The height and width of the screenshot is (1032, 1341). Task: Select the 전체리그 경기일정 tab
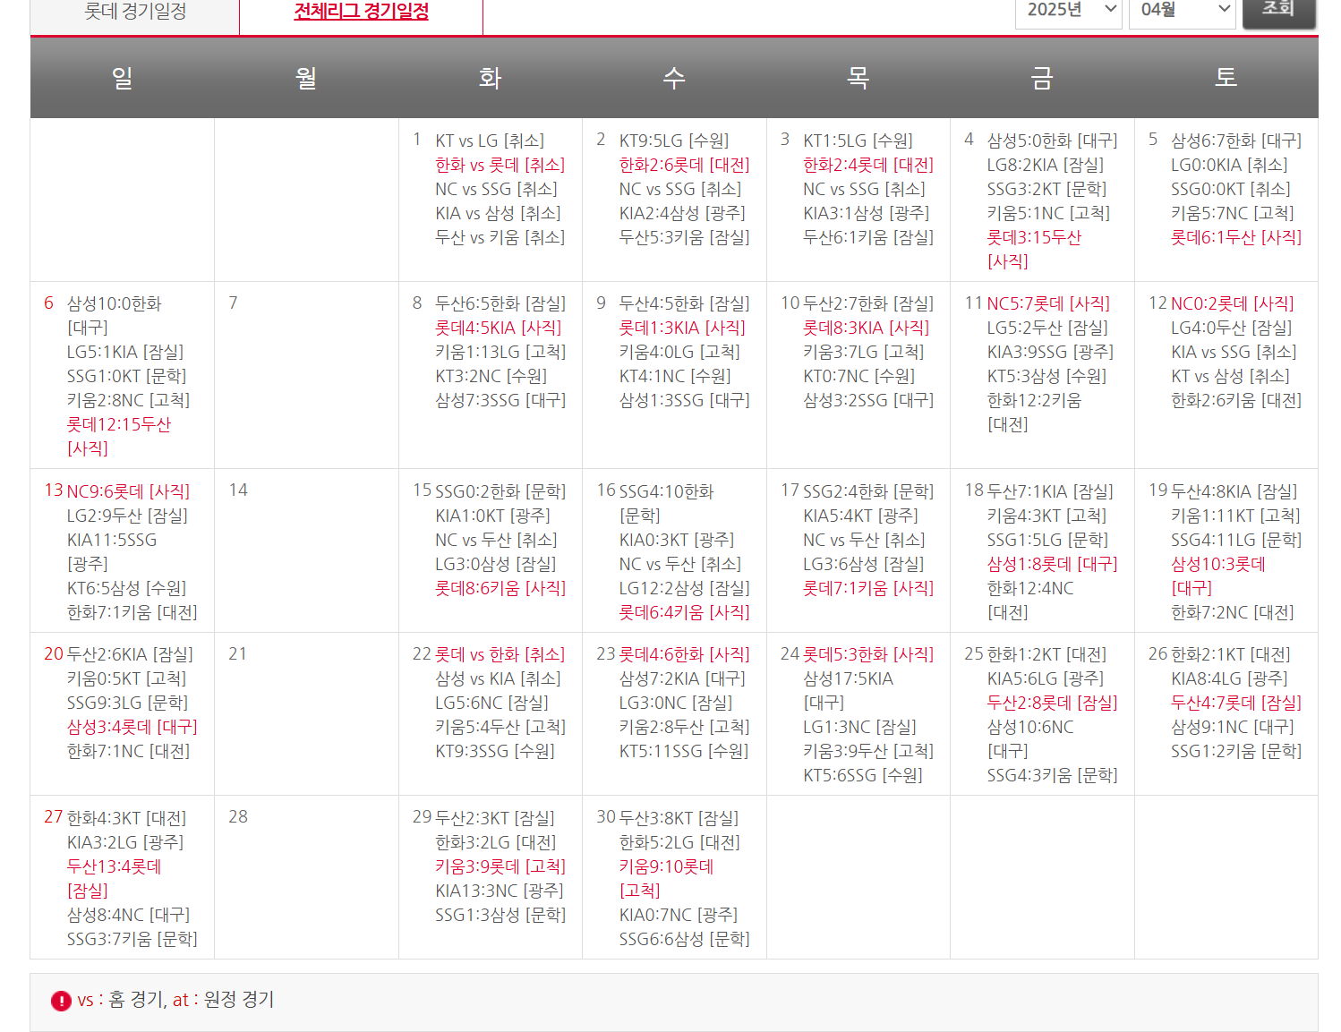click(x=361, y=13)
